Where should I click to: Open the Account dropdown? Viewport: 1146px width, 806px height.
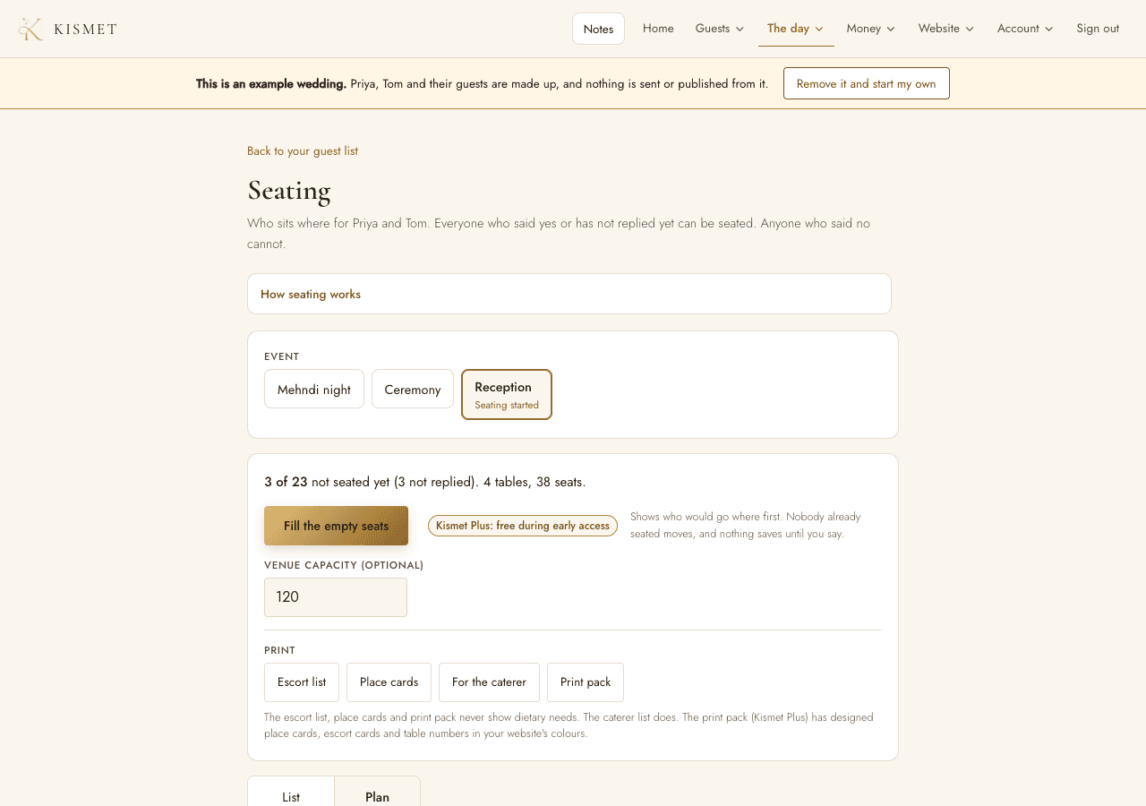tap(1025, 29)
